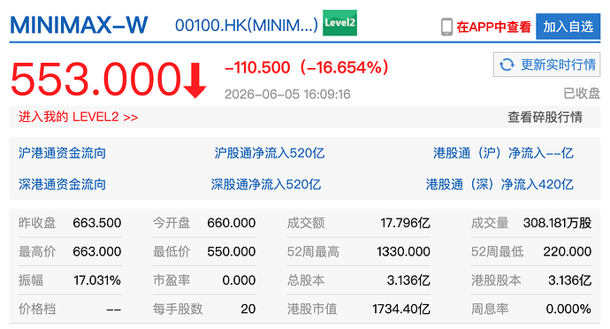The image size is (610, 329).
Task: Click the MINIMAX-W stock title
Action: click(79, 26)
